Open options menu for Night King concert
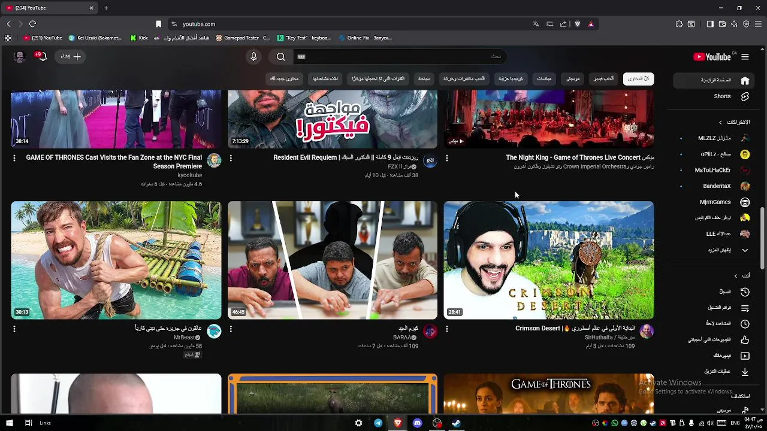The width and height of the screenshot is (767, 431). click(447, 158)
